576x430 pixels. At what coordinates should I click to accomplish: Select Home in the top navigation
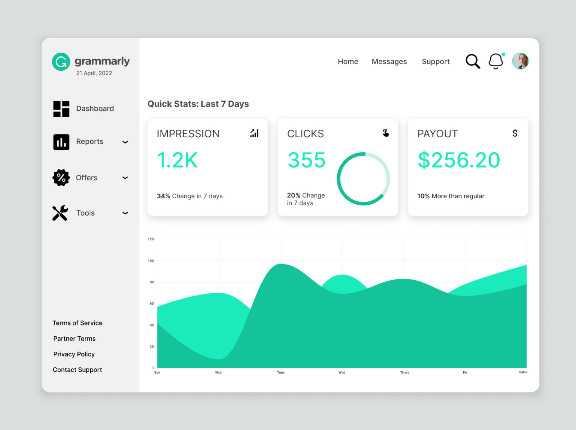[x=348, y=61]
